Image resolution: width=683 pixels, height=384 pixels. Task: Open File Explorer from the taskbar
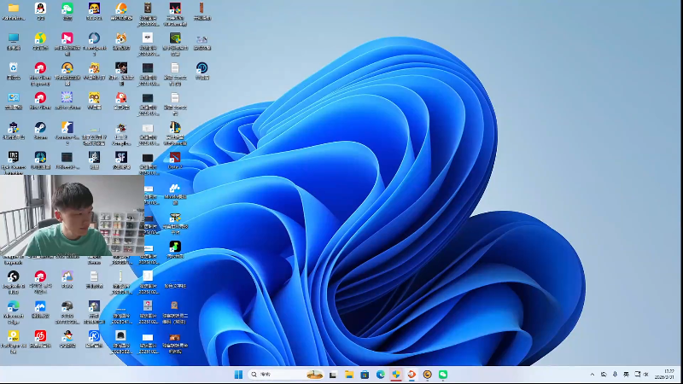[x=349, y=375]
